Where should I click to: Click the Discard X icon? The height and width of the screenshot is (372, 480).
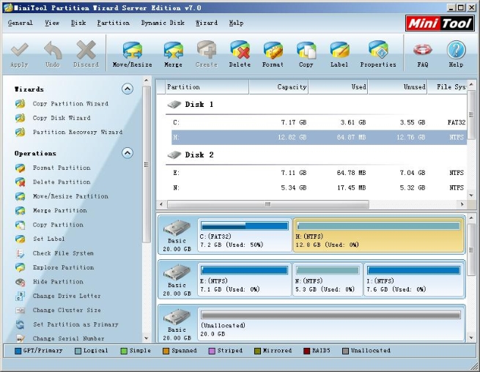(86, 50)
